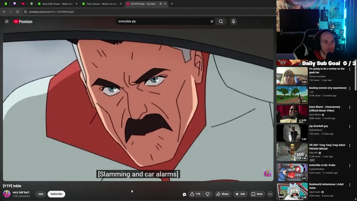Open Bushworld Adventures Adult Swim video
Image resolution: width=357 pixels, height=201 pixels.
pos(326,186)
